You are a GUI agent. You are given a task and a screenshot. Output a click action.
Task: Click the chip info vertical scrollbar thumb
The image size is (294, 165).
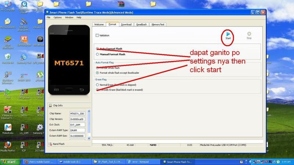tap(89, 123)
